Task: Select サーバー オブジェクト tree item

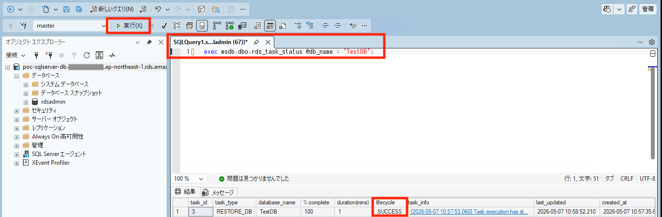Action: click(x=54, y=119)
